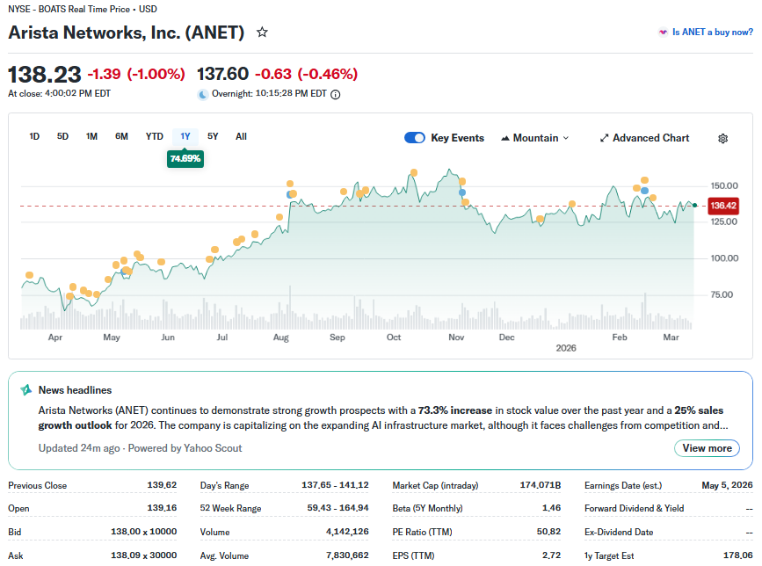Click the Ask value 138.09 x 30000

pos(144,555)
